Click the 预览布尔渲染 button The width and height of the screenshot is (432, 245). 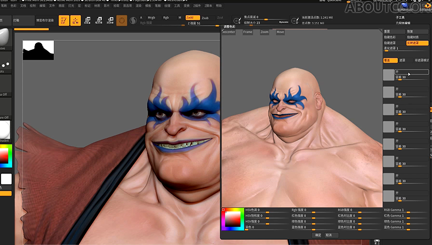coord(45,20)
